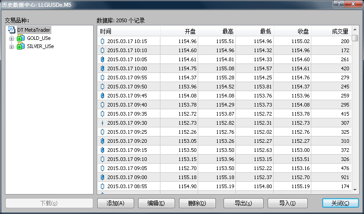This screenshot has width=364, height=214.
Task: Select the GOLD_USe tree label
Action: point(39,38)
